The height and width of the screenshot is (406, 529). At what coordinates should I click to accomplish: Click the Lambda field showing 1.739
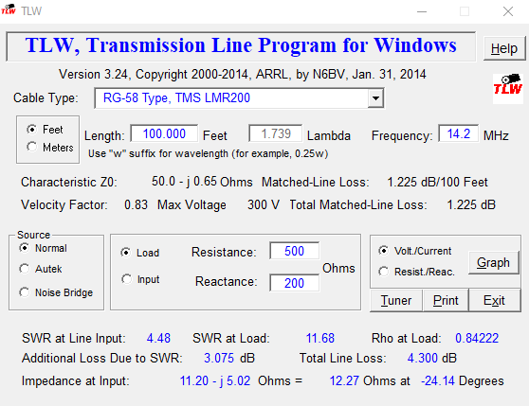point(276,133)
